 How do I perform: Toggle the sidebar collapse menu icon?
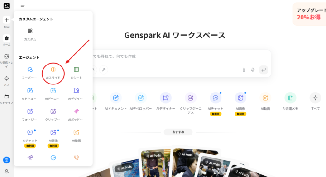23,6
